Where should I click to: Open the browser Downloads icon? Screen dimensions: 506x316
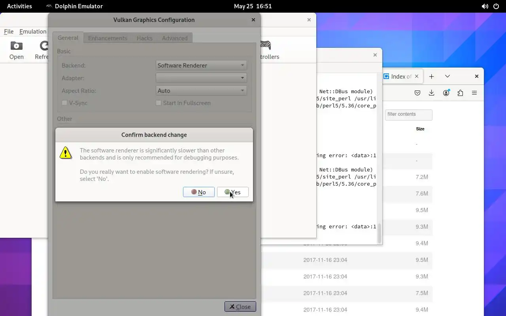coord(432,93)
